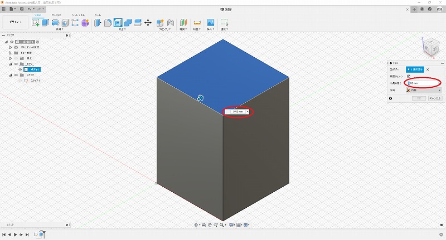The height and width of the screenshot is (240, 446).
Task: Click the Extrude tool icon
Action: click(x=46, y=23)
